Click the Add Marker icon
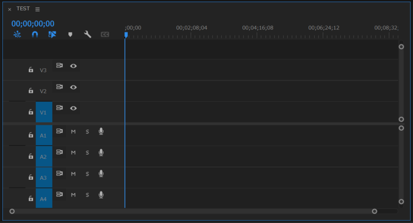Image resolution: width=413 pixels, height=223 pixels. coord(70,34)
